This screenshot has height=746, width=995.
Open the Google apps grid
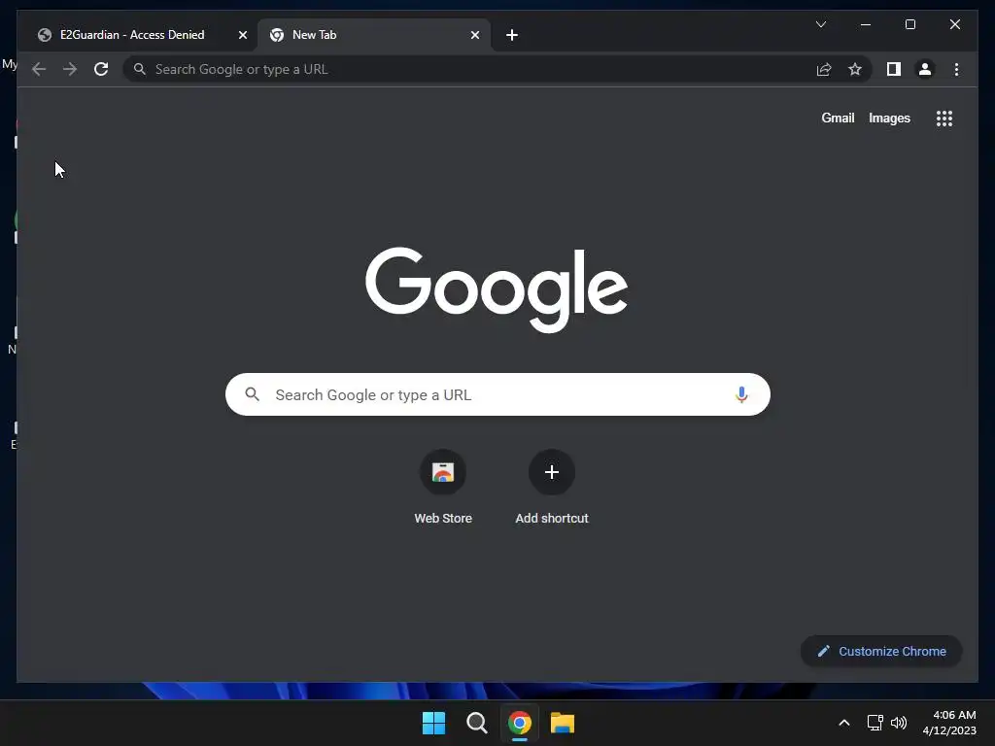[x=944, y=118]
